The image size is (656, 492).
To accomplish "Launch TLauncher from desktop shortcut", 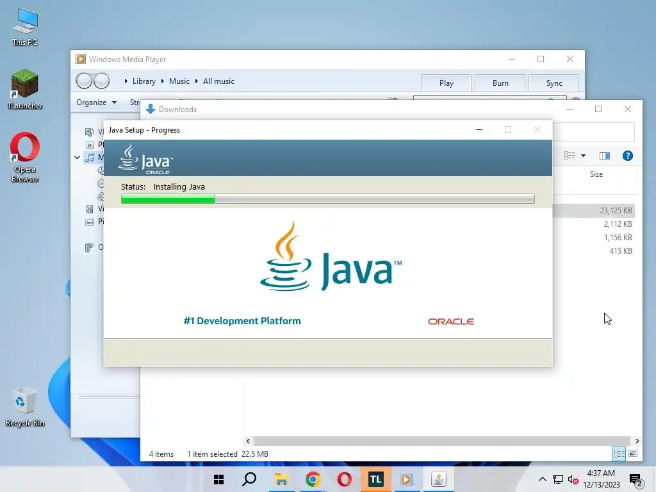I will (x=25, y=90).
